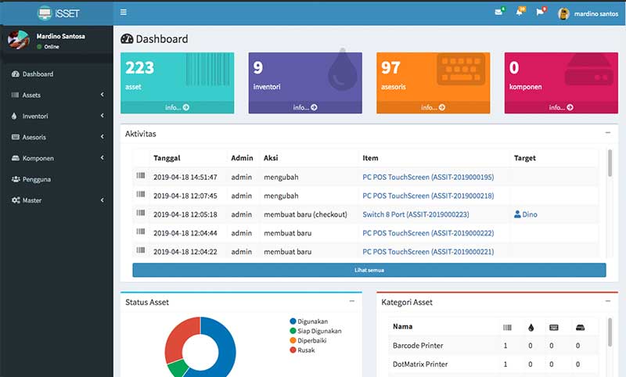Screen dimensions: 626x377
Task: Click the Dashboard gauge icon in sidebar
Action: (15, 74)
